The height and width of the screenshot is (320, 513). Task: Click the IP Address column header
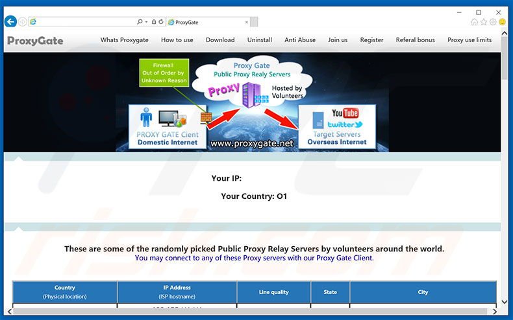(x=177, y=292)
